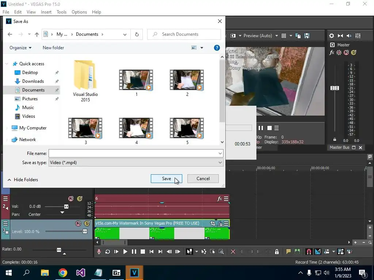Mute the Master bus
Viewport: 374px width, 280px height.
click(x=346, y=52)
